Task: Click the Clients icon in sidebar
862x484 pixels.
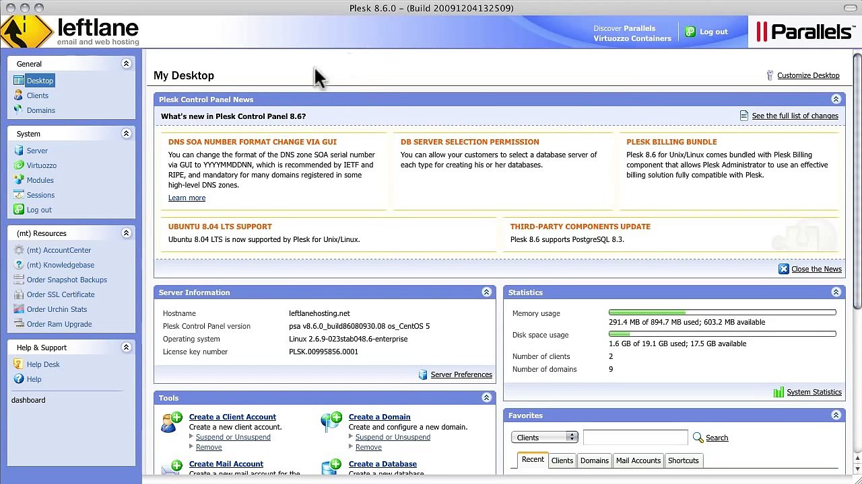Action: click(19, 95)
